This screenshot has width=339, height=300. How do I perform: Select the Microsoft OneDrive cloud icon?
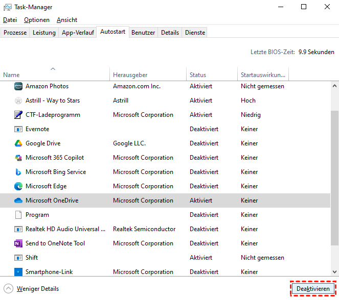click(18, 201)
